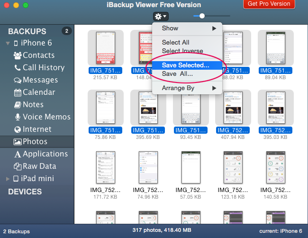Click the Applications letter A icon
The image size is (308, 238).
pyautogui.click(x=18, y=154)
